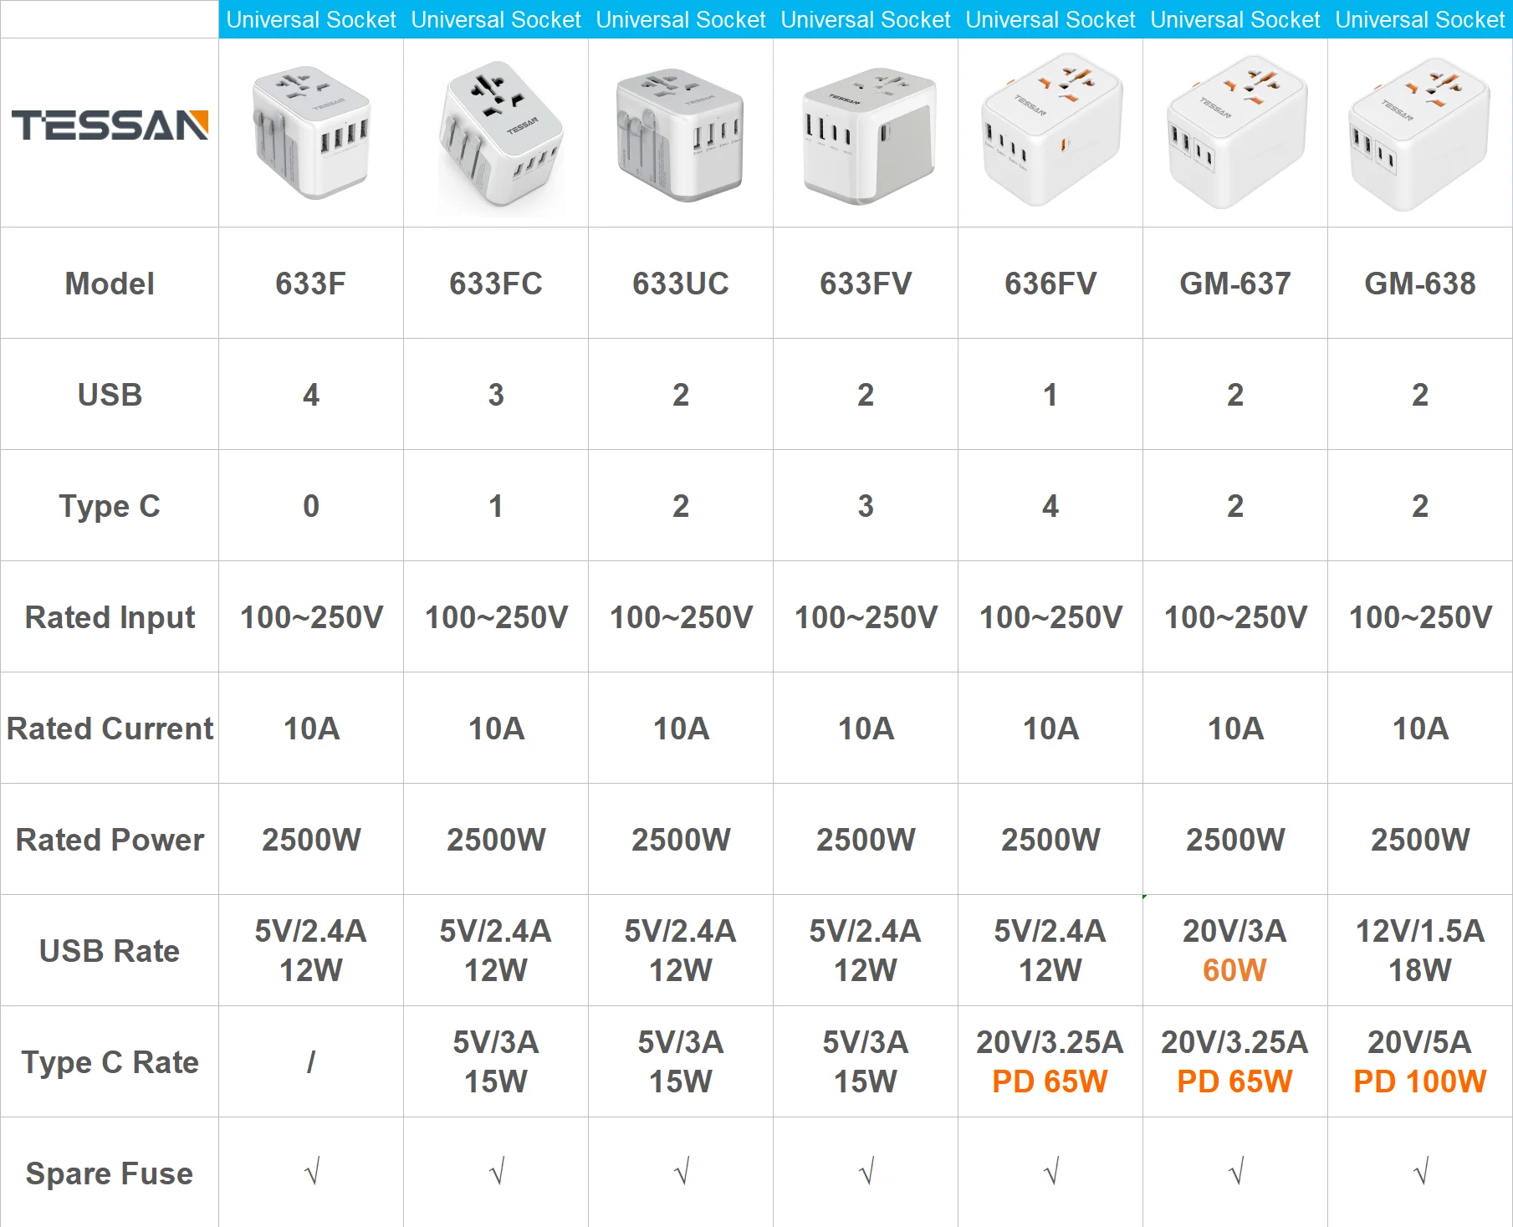
Task: Expand the Universal Socket header above 633F
Action: click(311, 18)
